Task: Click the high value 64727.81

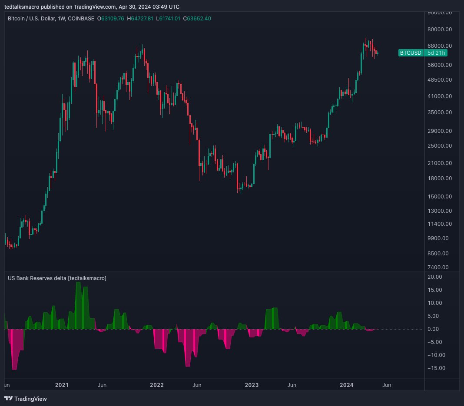Action: pyautogui.click(x=142, y=18)
